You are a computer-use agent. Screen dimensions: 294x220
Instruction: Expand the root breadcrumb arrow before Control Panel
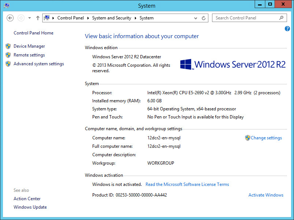(53, 18)
